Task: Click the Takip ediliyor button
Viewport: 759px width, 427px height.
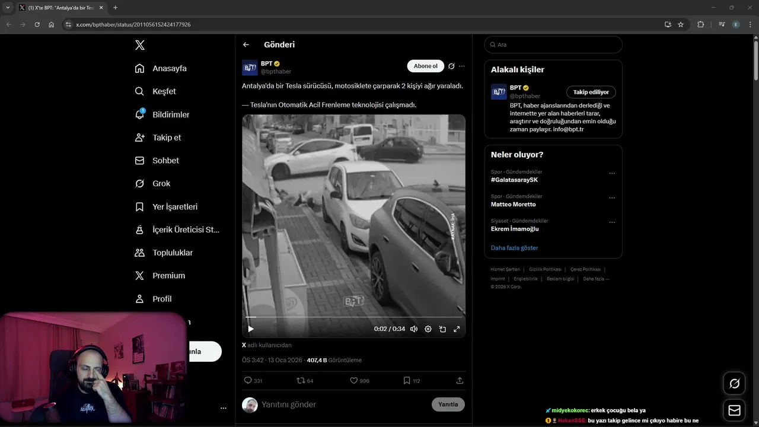Action: coord(591,92)
